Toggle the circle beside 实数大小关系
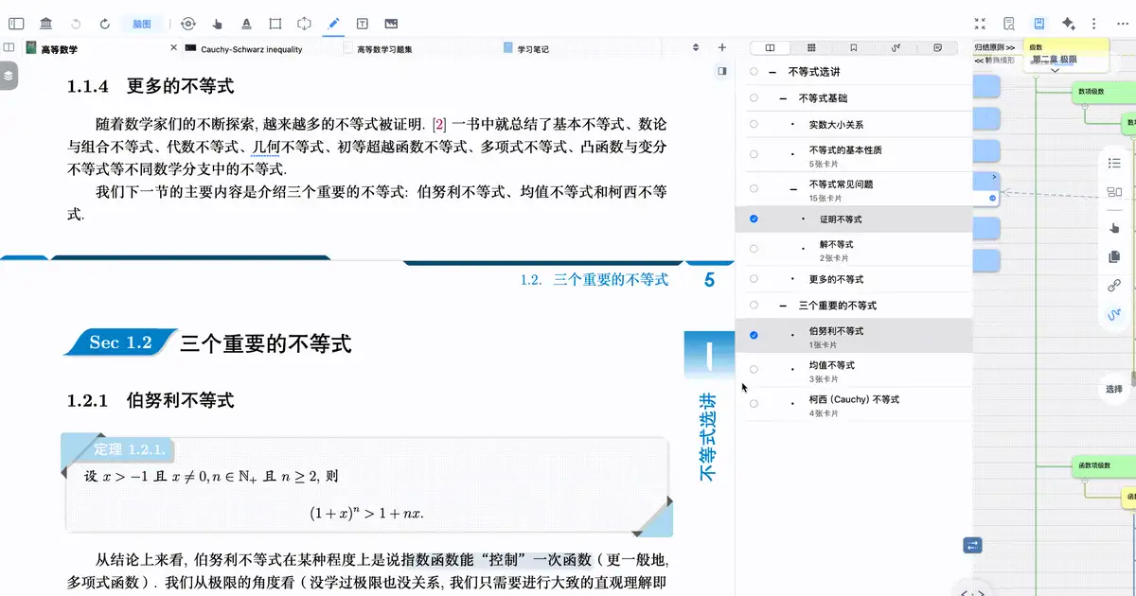The width and height of the screenshot is (1136, 596). (754, 124)
